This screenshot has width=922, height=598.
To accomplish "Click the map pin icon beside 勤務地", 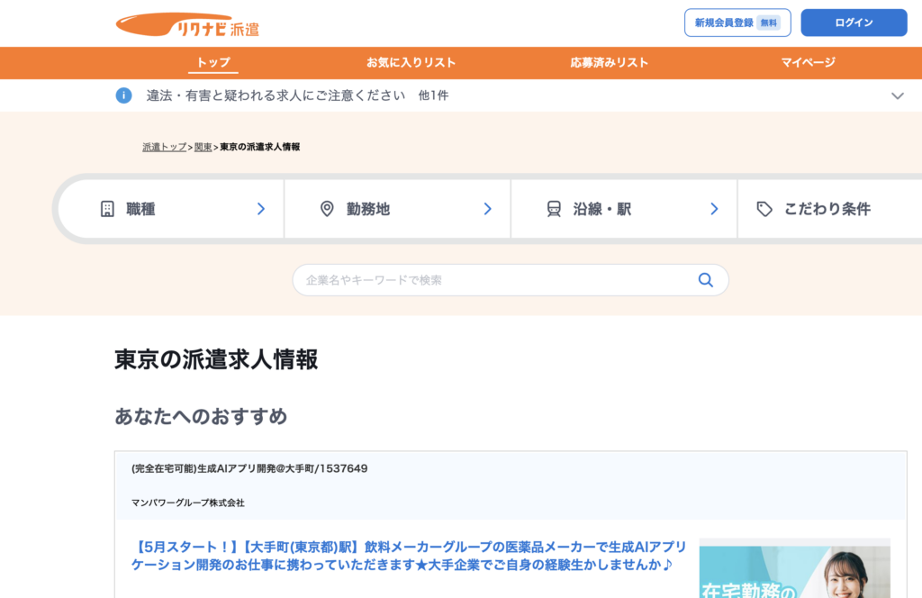I will tap(327, 209).
